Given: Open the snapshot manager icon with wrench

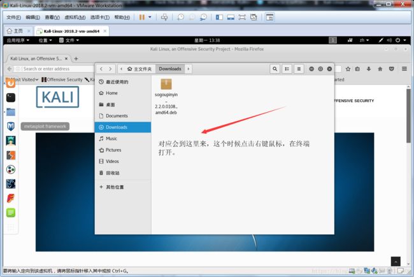Looking at the screenshot, I should point(203,17).
